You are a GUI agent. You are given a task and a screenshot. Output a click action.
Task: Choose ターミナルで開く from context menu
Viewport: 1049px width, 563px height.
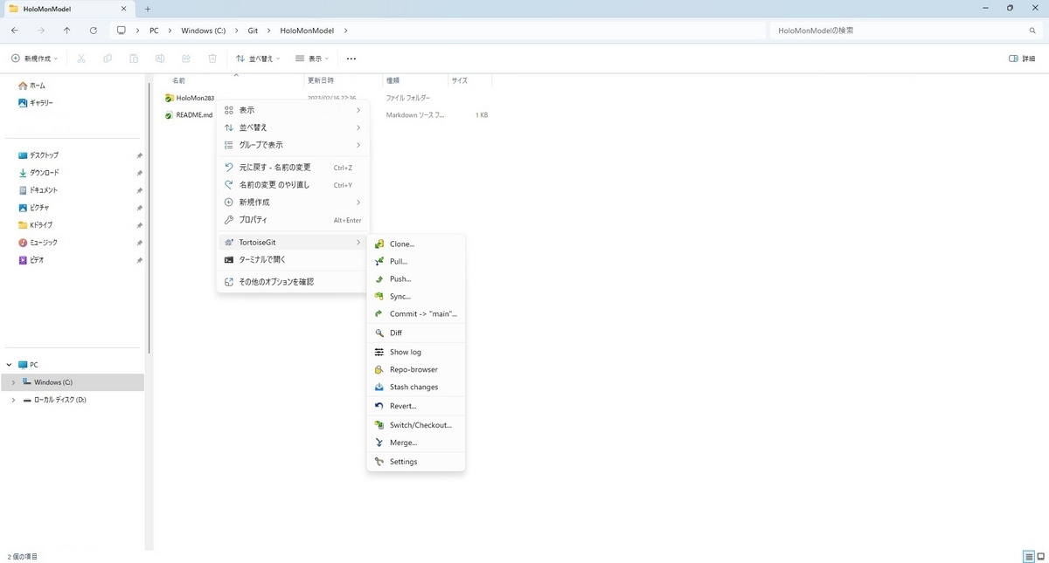point(264,259)
